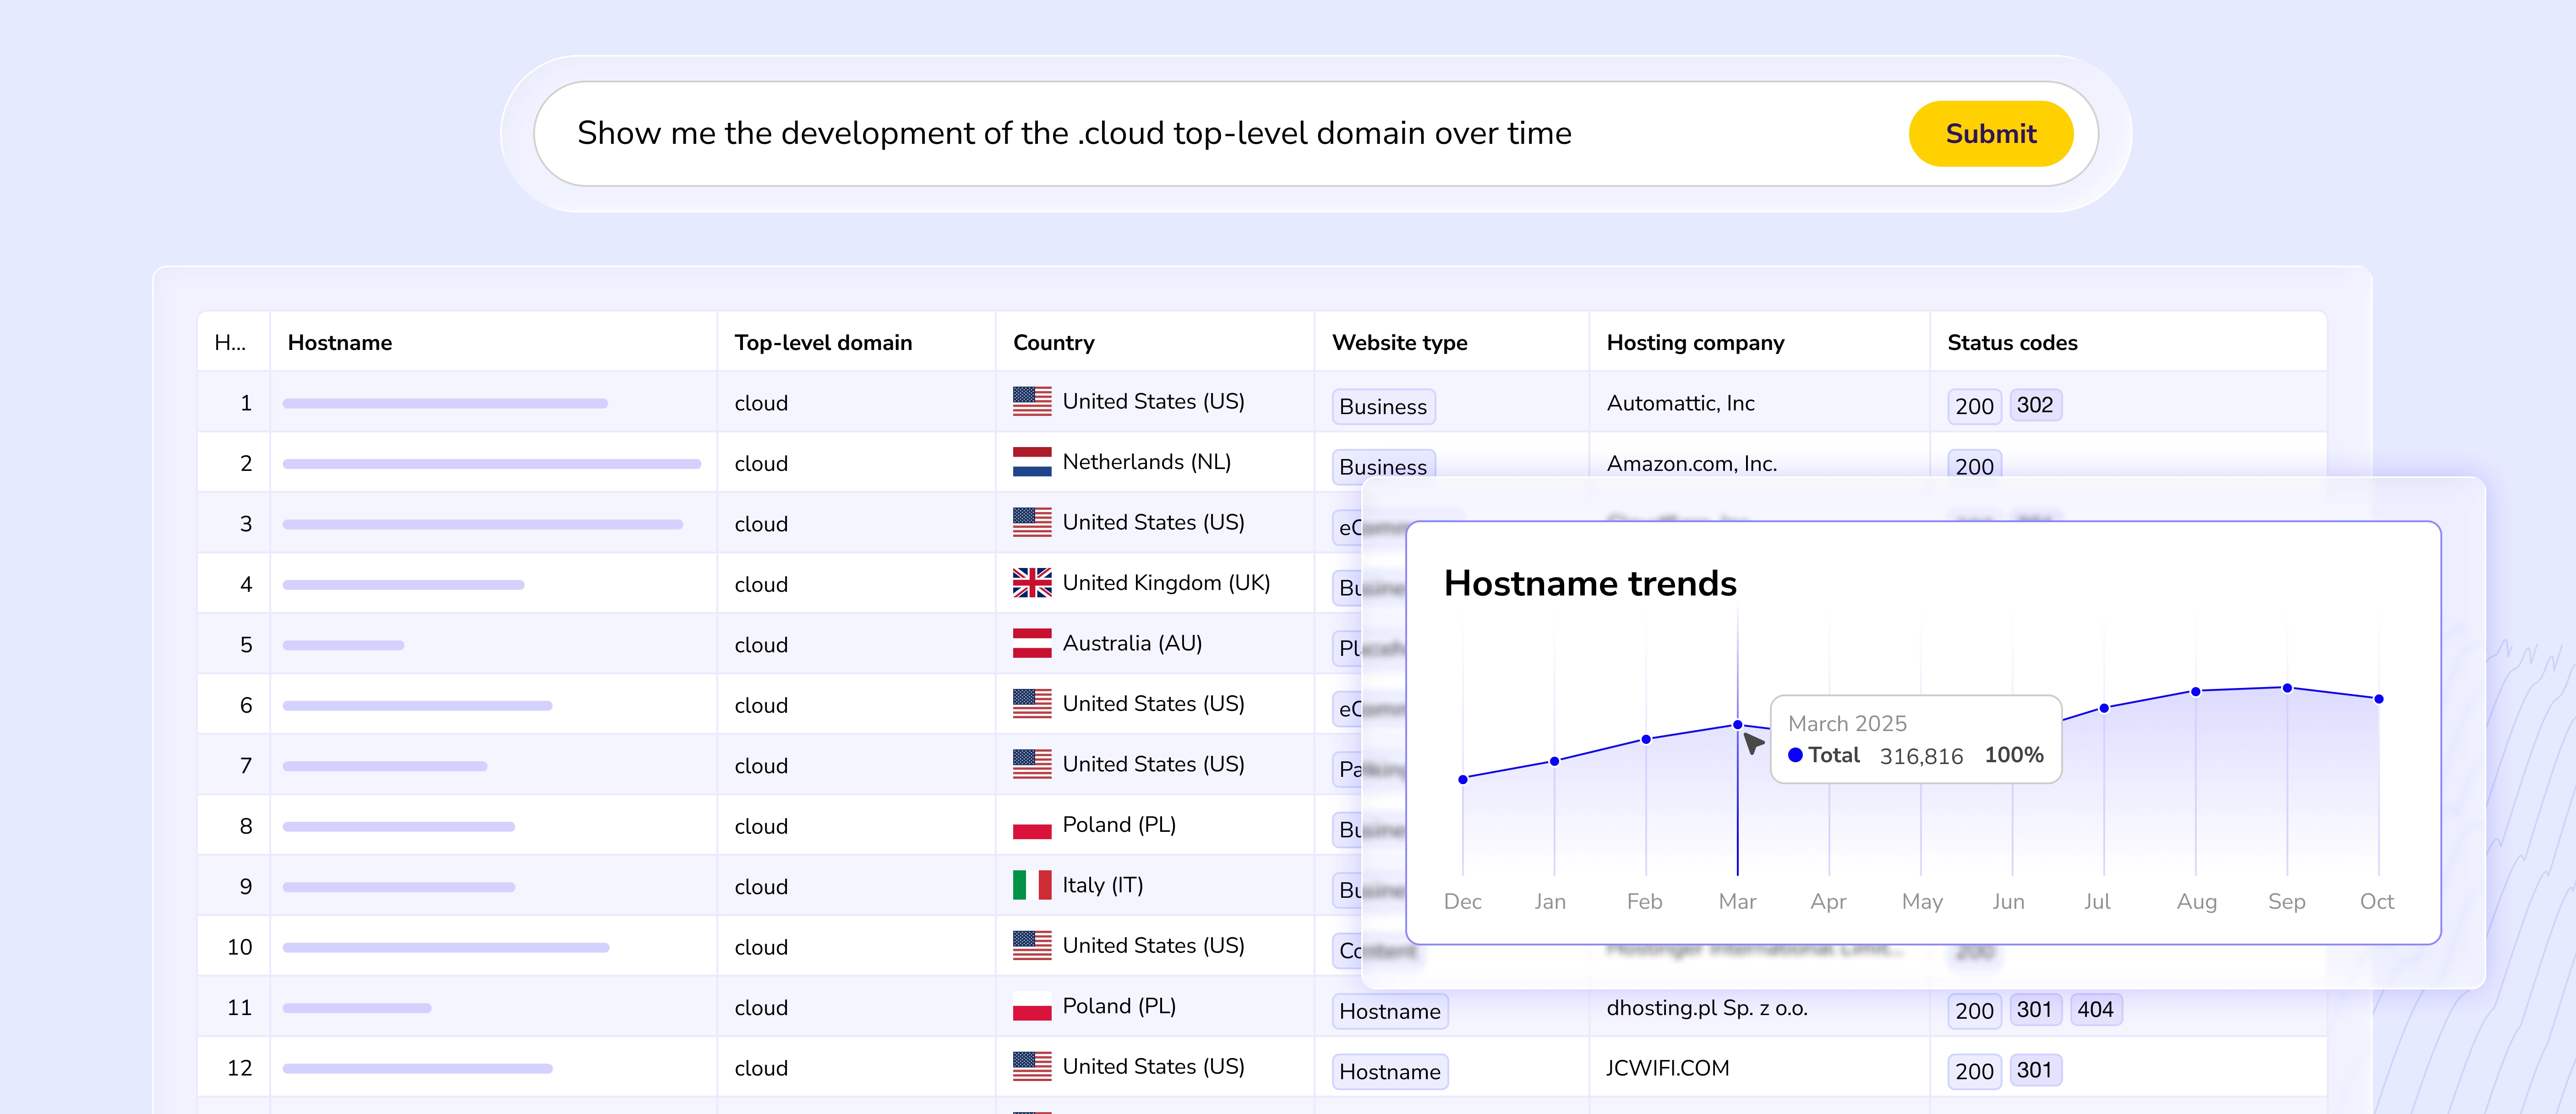Select the Top-level domain column header
Viewport: 2576px width, 1114px height.
click(822, 343)
